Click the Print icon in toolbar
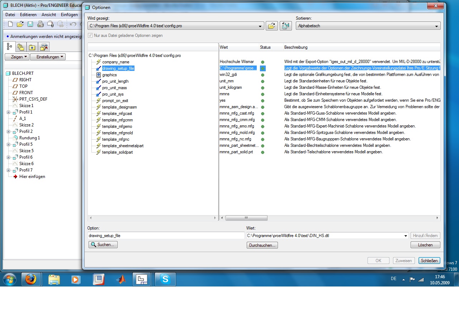The image size is (459, 313). 41,24
